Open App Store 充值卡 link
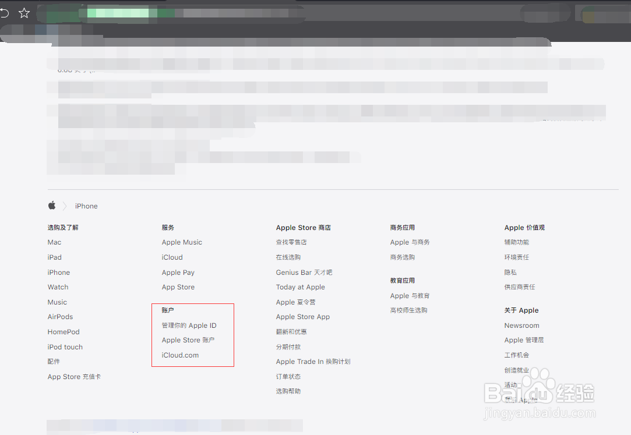Screen dimensions: 631x435 [74, 377]
